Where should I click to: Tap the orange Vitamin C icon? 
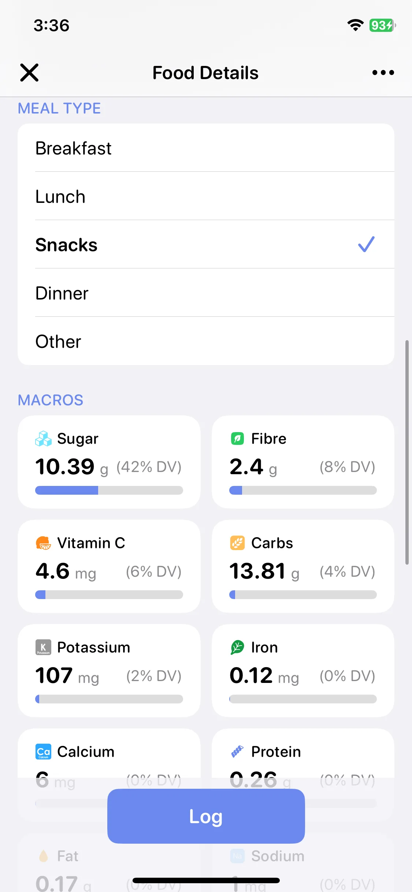tap(43, 543)
